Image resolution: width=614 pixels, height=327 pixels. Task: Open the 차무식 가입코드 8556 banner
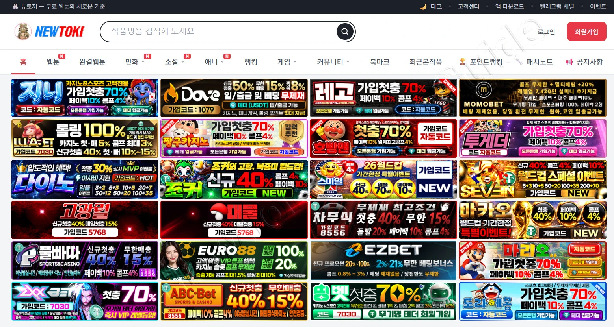point(383,220)
